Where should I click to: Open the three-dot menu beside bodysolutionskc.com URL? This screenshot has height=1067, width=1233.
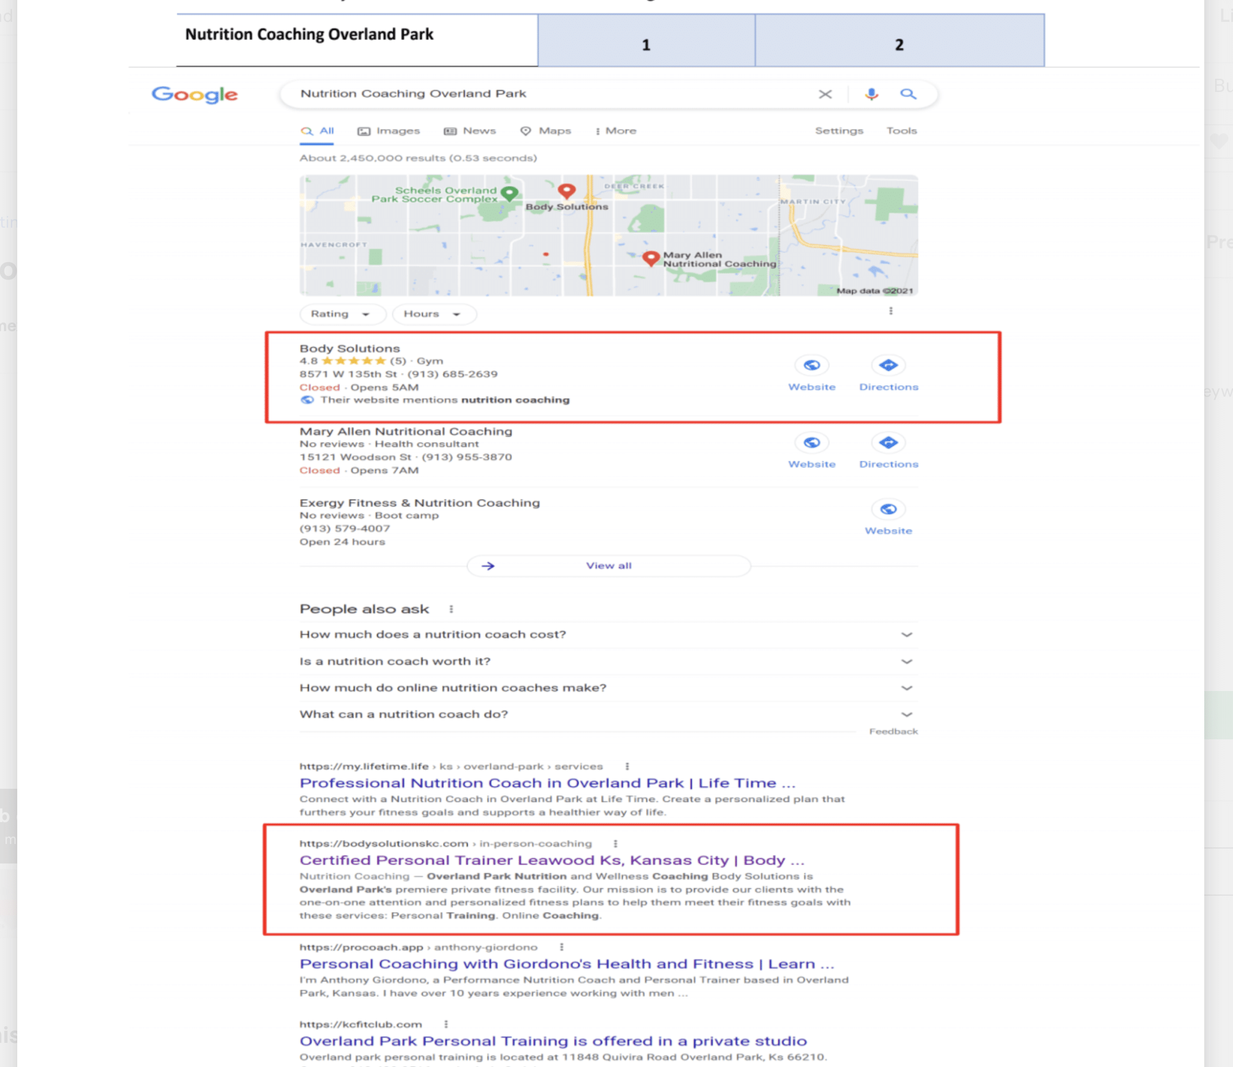pyautogui.click(x=615, y=845)
